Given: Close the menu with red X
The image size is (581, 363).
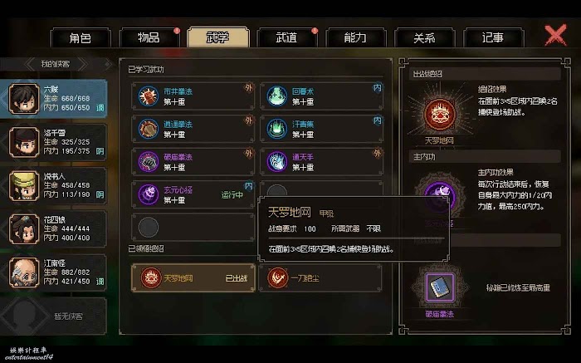Looking at the screenshot, I should (x=555, y=35).
